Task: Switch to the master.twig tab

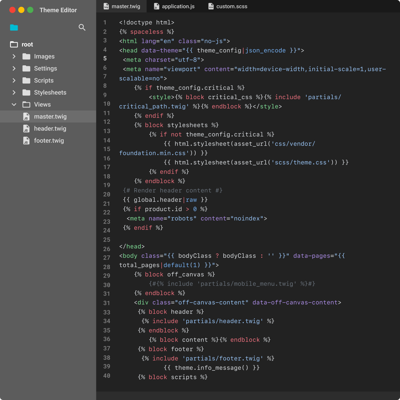Action: coord(122,6)
